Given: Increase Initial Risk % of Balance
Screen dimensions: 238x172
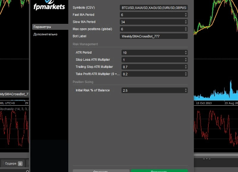Looking at the screenshot, I should (186, 89).
